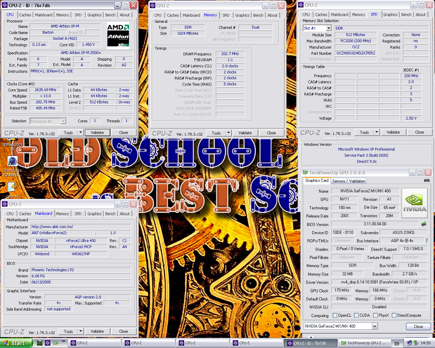Toggle the DirectCompute checkbox in GPU-Z
Image resolution: width=435 pixels, height=348 pixels.
pos(394,315)
